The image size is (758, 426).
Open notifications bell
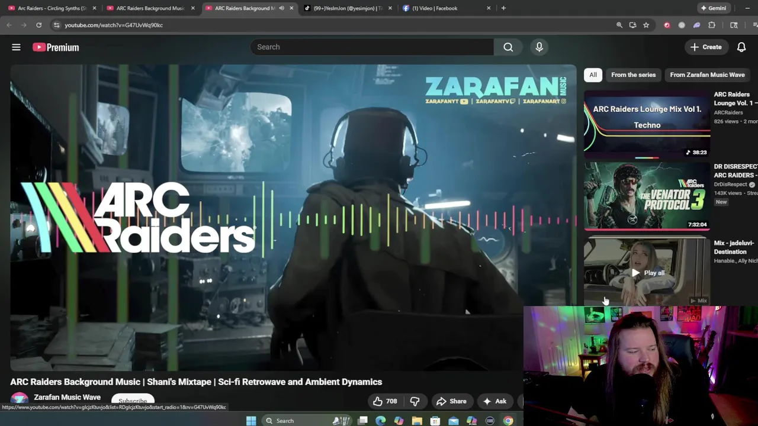pyautogui.click(x=741, y=47)
